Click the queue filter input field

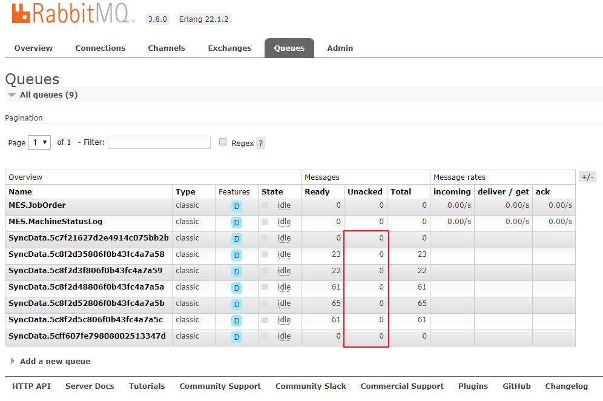[x=159, y=142]
